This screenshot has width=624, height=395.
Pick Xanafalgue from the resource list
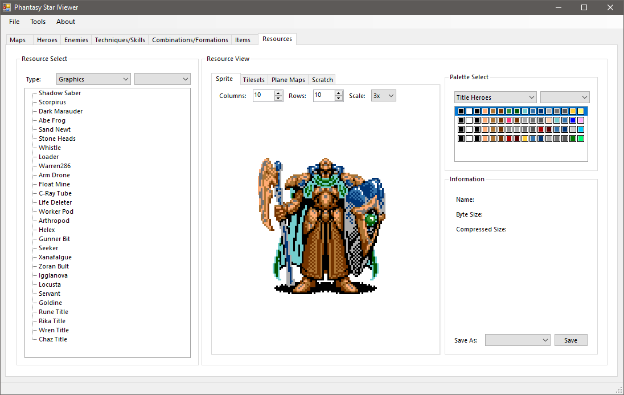55,258
